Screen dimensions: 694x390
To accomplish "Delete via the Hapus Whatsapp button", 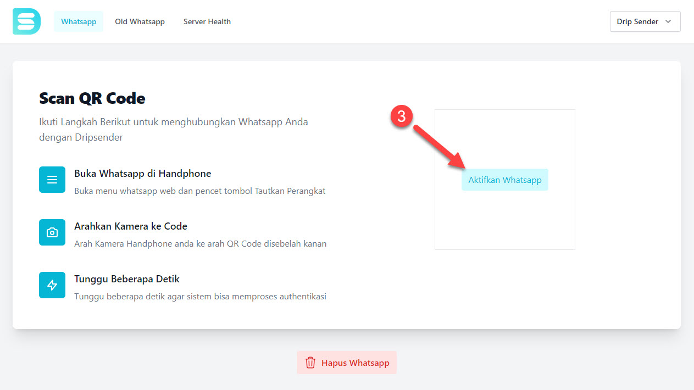I will [x=347, y=363].
